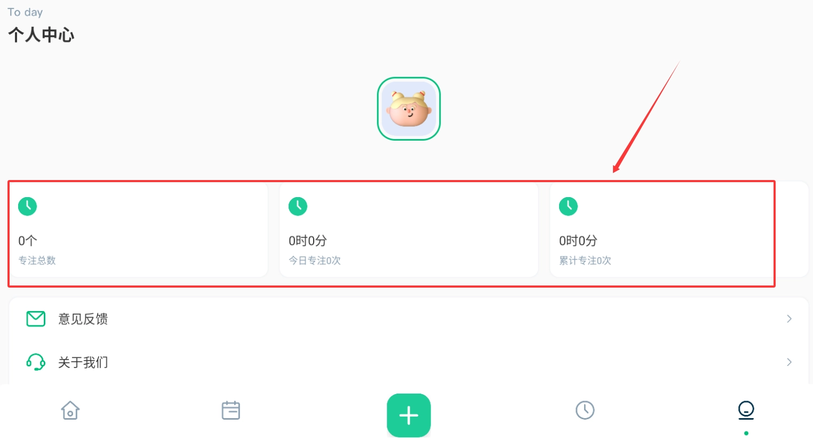Click clock icon in 累计专注0次 card
This screenshot has height=441, width=813.
(568, 206)
